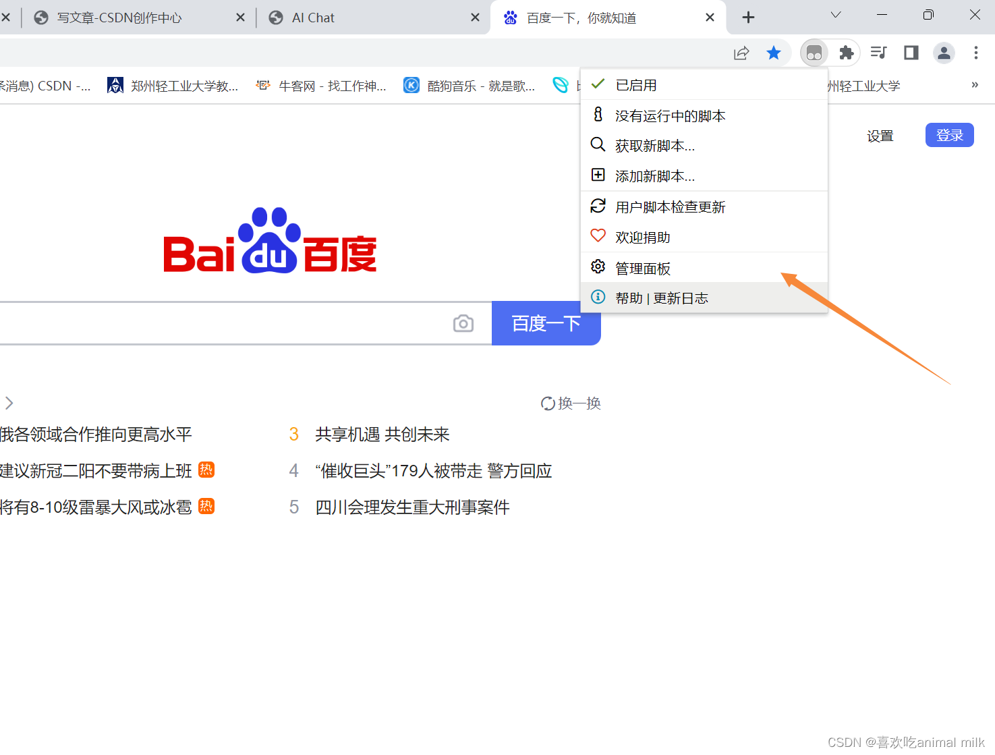
Task: Select 用户脚本检查更新 menu item
Action: tap(704, 206)
